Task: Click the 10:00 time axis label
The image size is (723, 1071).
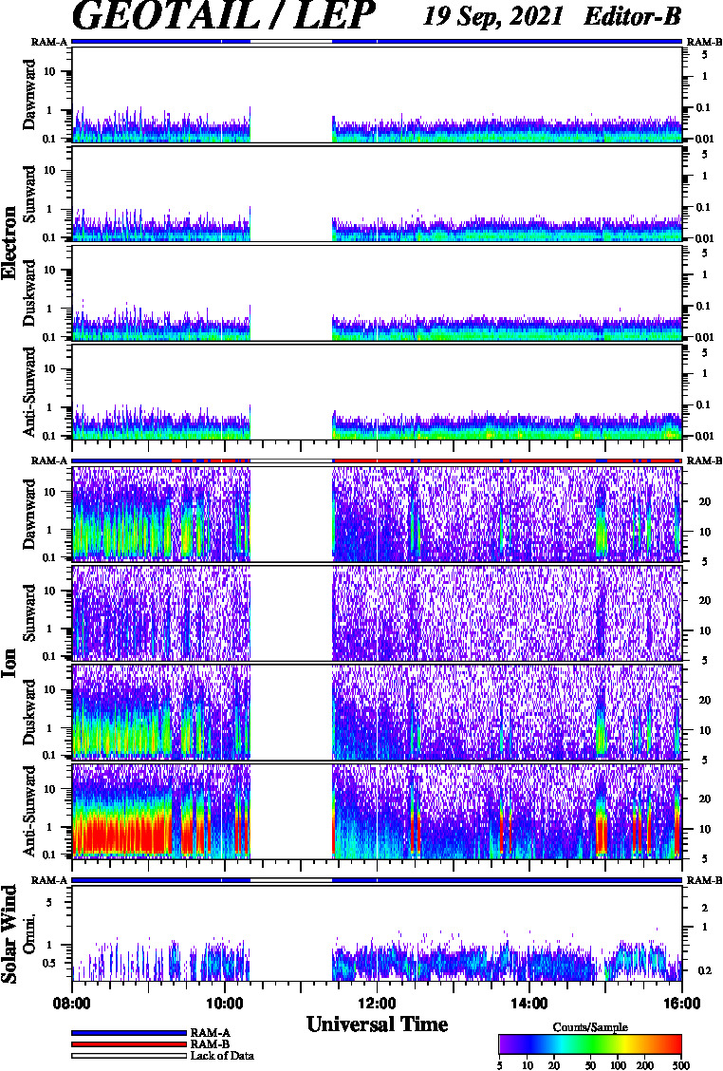Action: coord(224,1004)
